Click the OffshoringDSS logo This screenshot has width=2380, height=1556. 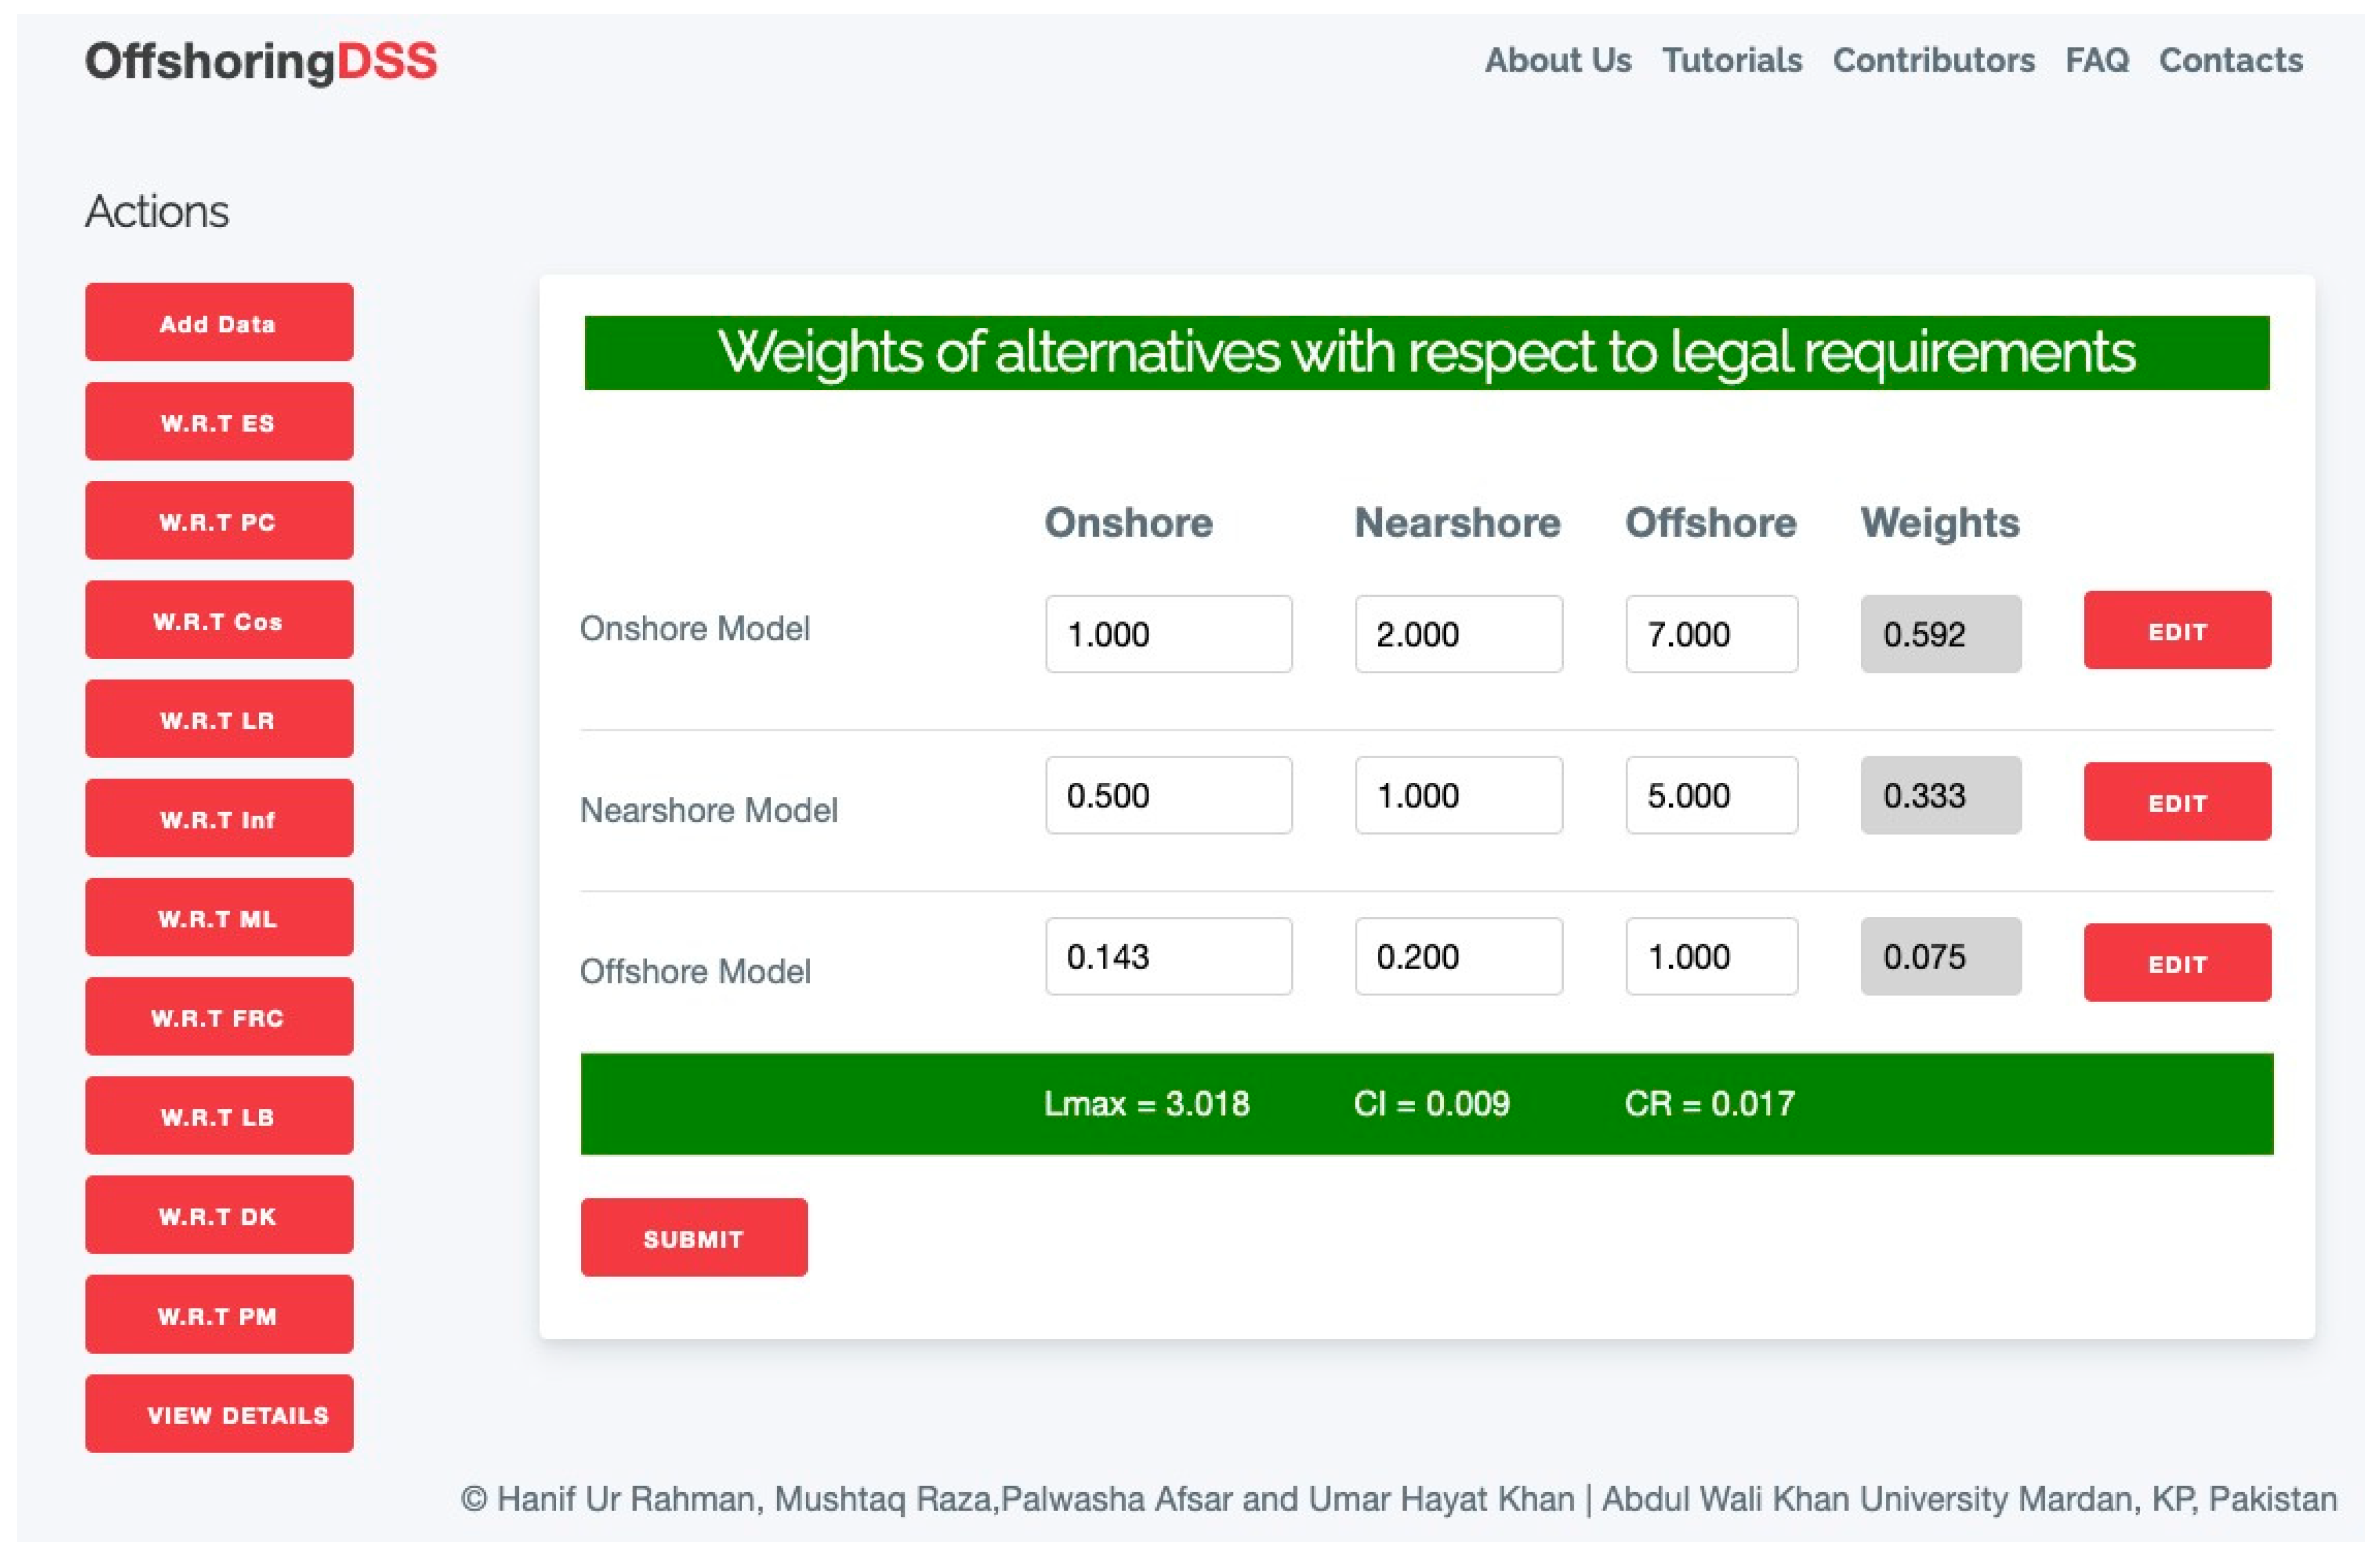coord(261,61)
